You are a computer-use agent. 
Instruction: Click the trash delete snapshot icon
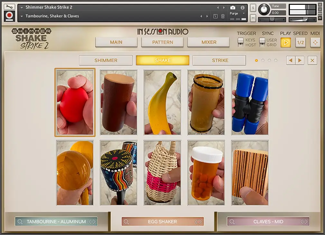coord(223,16)
